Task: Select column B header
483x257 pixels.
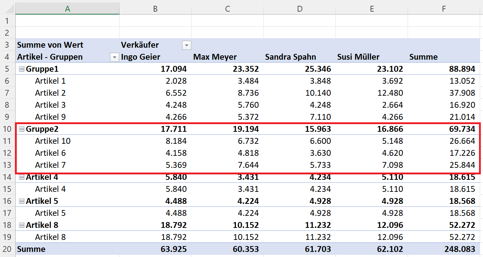Action: pyautogui.click(x=155, y=9)
